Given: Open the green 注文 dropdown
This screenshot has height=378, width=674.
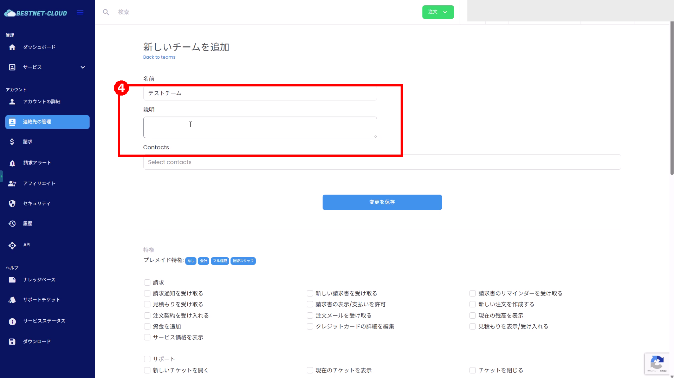Looking at the screenshot, I should pos(438,12).
